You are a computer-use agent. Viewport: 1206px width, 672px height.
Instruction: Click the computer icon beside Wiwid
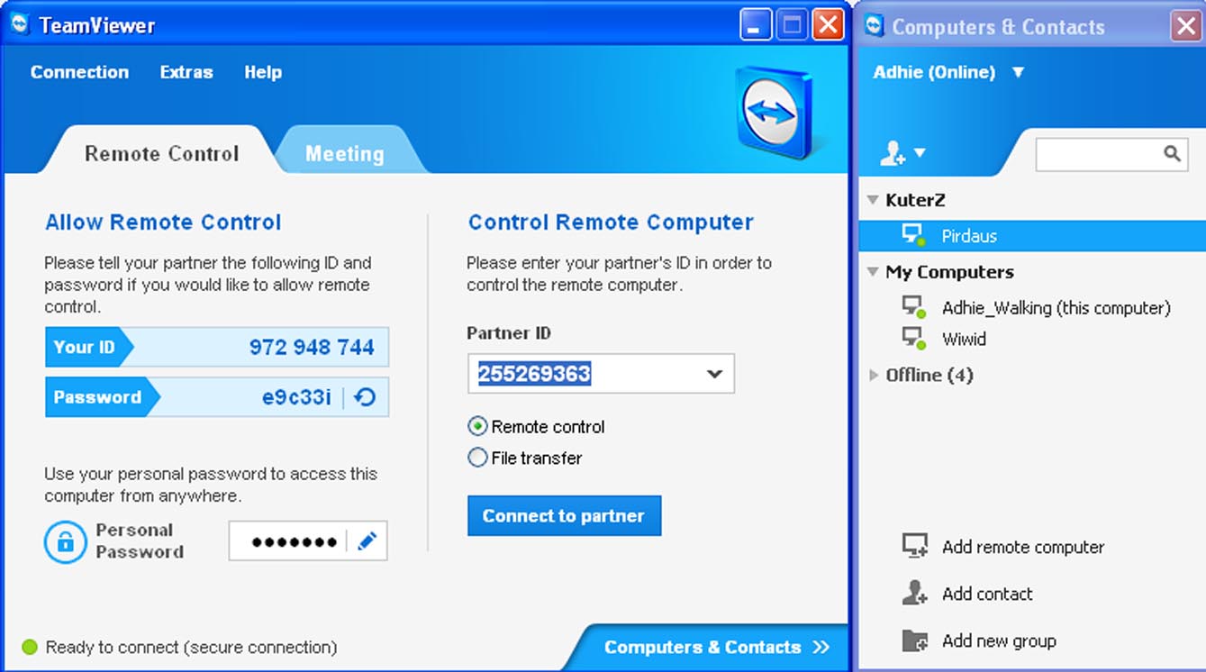(913, 339)
